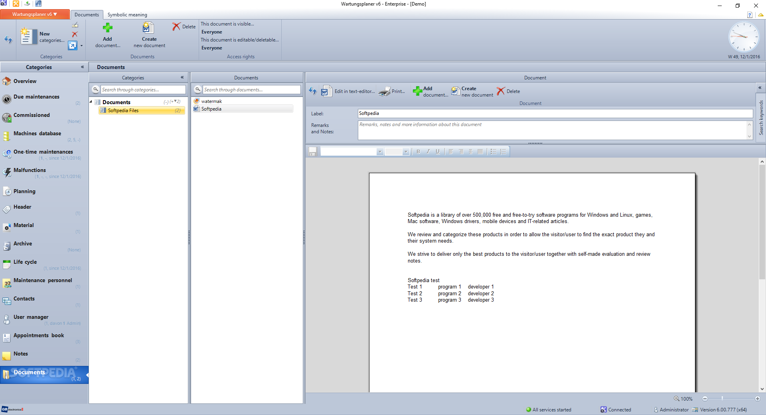The height and width of the screenshot is (415, 766).
Task: Click the zoom out minus button
Action: (x=705, y=398)
